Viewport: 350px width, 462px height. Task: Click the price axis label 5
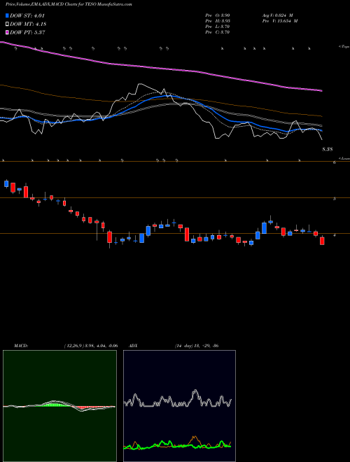coord(335,199)
